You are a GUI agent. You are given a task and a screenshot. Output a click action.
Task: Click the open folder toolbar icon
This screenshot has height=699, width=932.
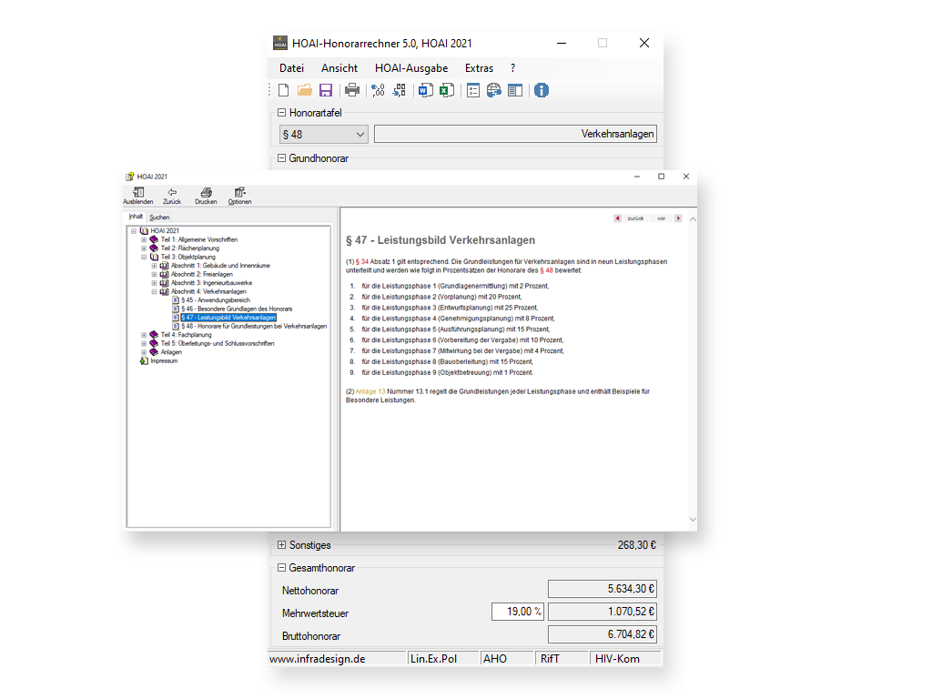[x=305, y=90]
